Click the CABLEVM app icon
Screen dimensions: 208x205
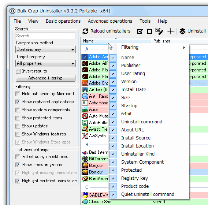[85, 195]
